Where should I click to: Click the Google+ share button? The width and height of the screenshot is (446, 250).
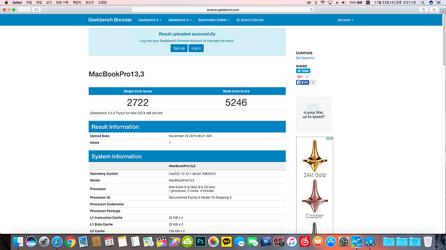300,77
